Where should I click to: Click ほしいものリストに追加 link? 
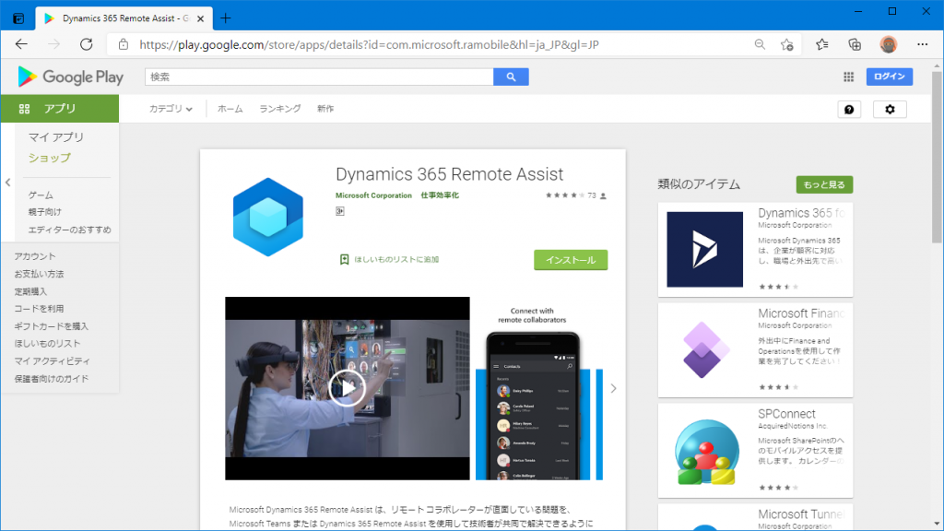(396, 259)
